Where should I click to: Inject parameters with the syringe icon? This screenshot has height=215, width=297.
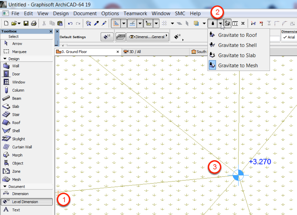pyautogui.click(x=104, y=23)
